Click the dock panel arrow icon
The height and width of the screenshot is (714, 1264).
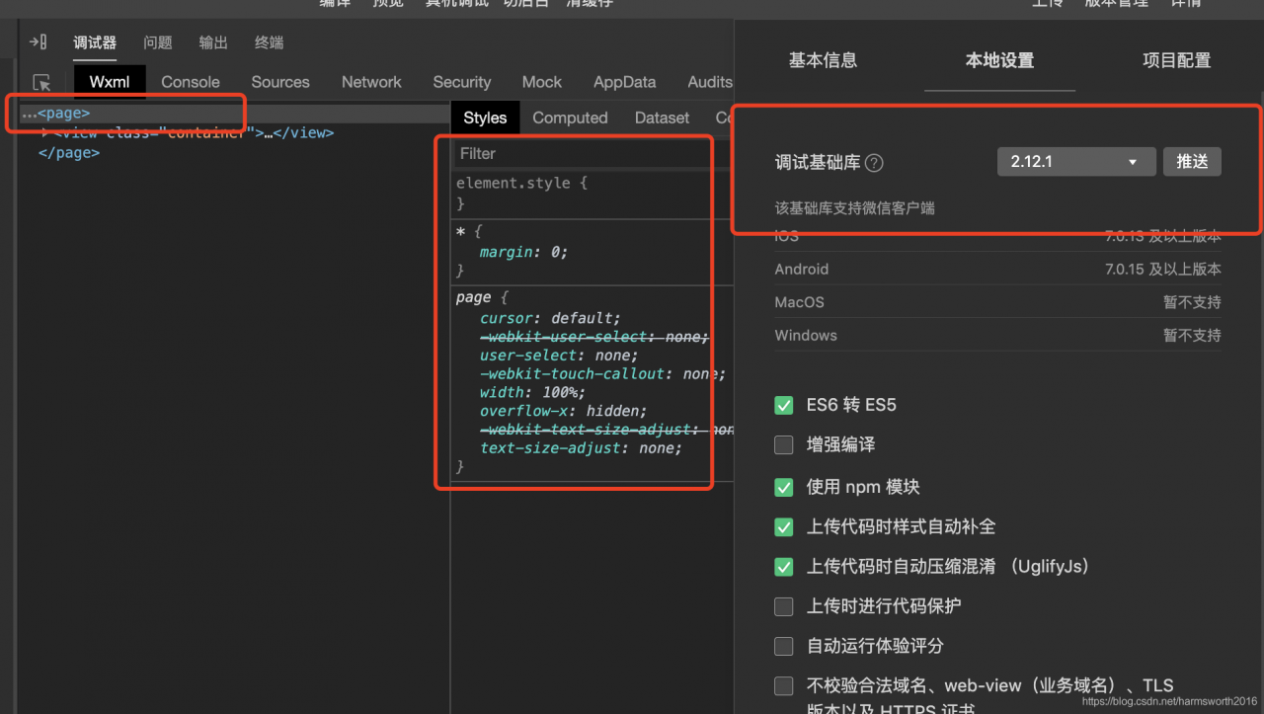pyautogui.click(x=39, y=42)
